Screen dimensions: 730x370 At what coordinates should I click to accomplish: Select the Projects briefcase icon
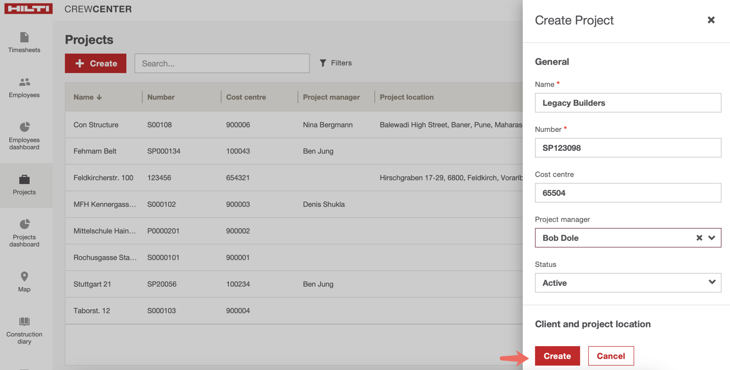point(24,180)
